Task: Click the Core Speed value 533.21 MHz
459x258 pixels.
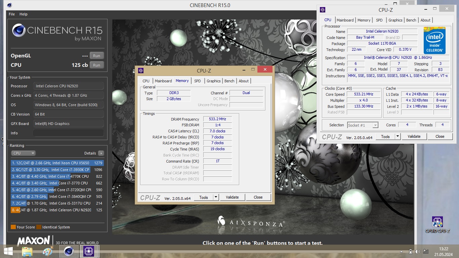Action: click(364, 94)
